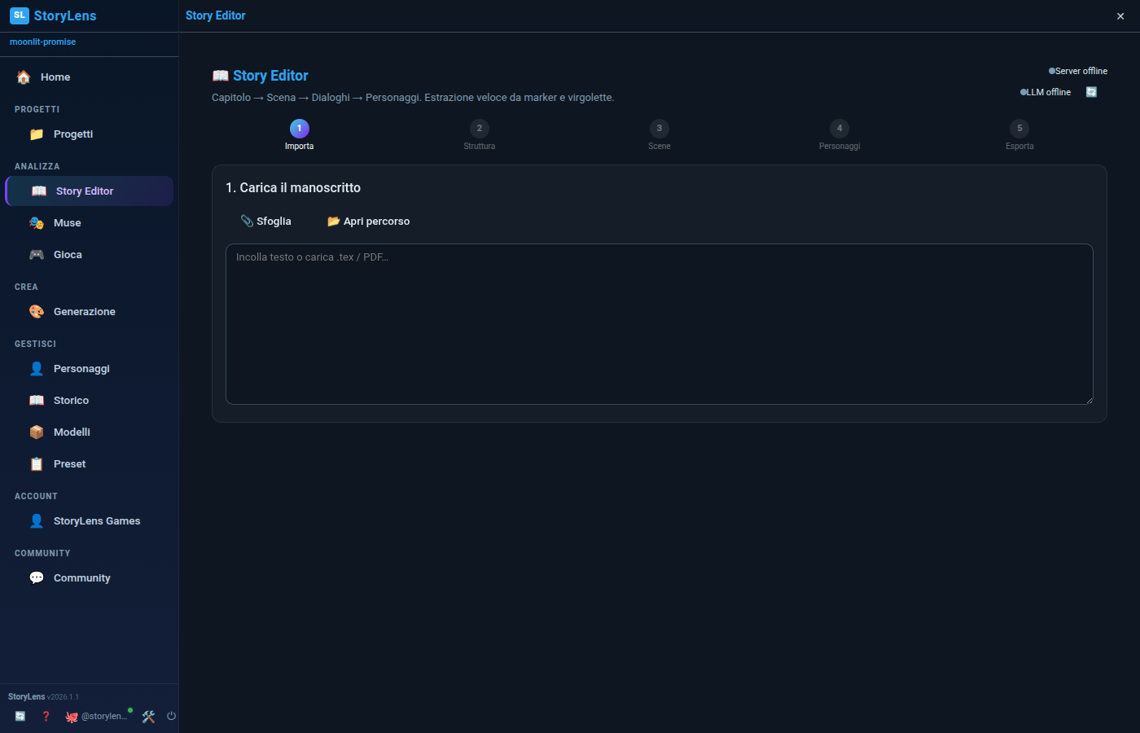Click the Sfoglia browse button

266,222
